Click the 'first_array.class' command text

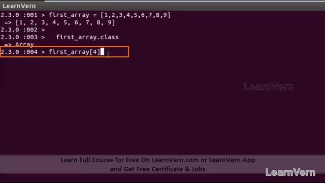coord(87,37)
